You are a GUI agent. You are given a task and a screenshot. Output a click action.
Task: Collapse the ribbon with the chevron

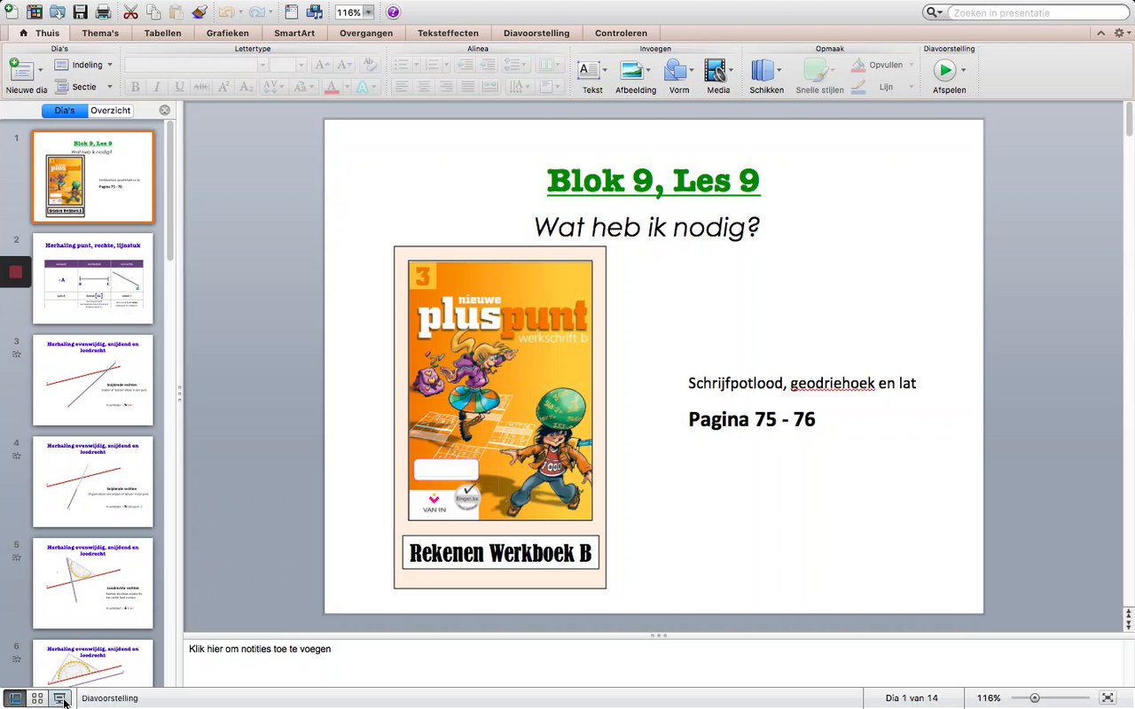click(1100, 33)
